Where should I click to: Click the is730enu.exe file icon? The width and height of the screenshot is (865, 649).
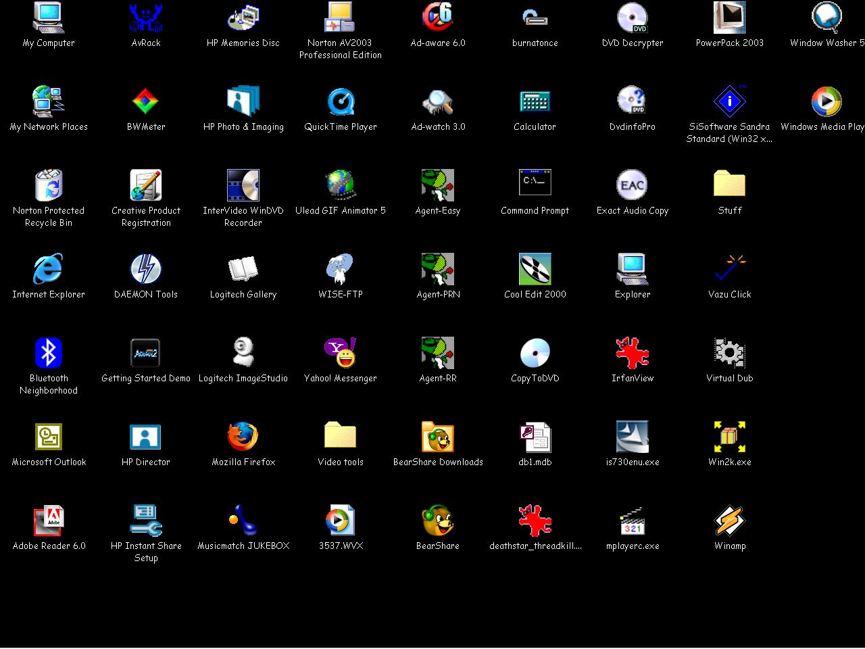point(633,437)
